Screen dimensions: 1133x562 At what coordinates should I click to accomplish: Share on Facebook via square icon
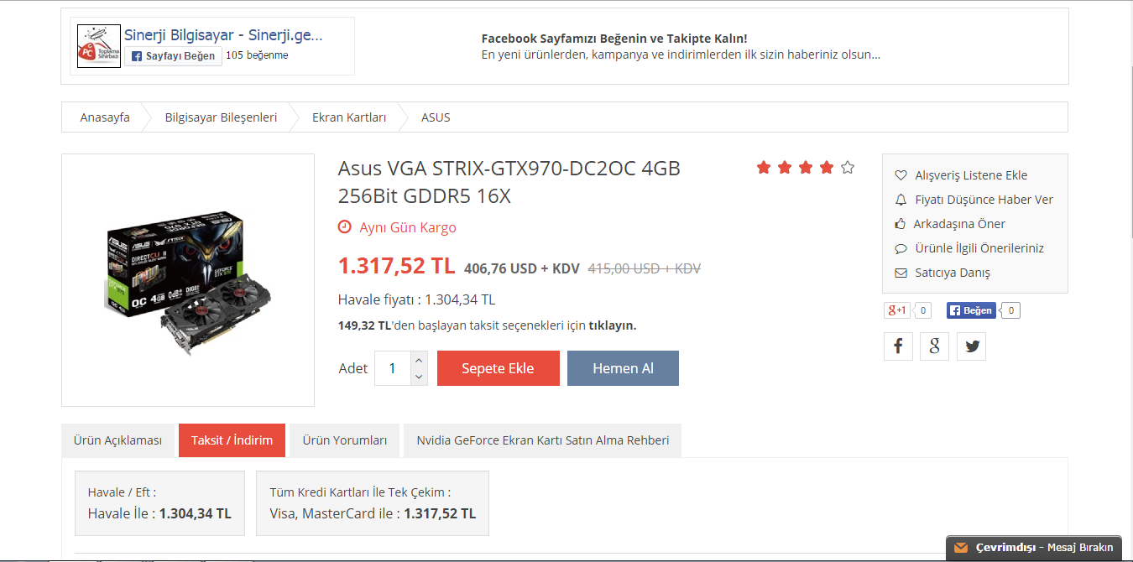point(898,346)
